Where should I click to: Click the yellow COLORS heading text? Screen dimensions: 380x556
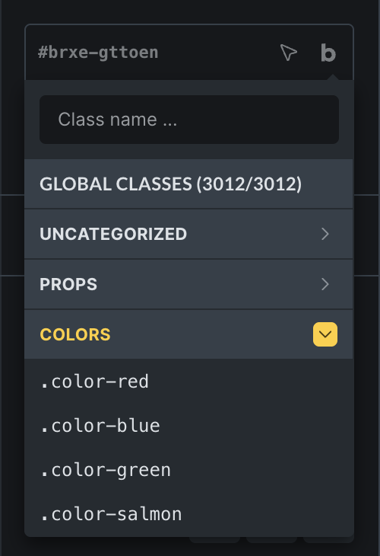[75, 334]
